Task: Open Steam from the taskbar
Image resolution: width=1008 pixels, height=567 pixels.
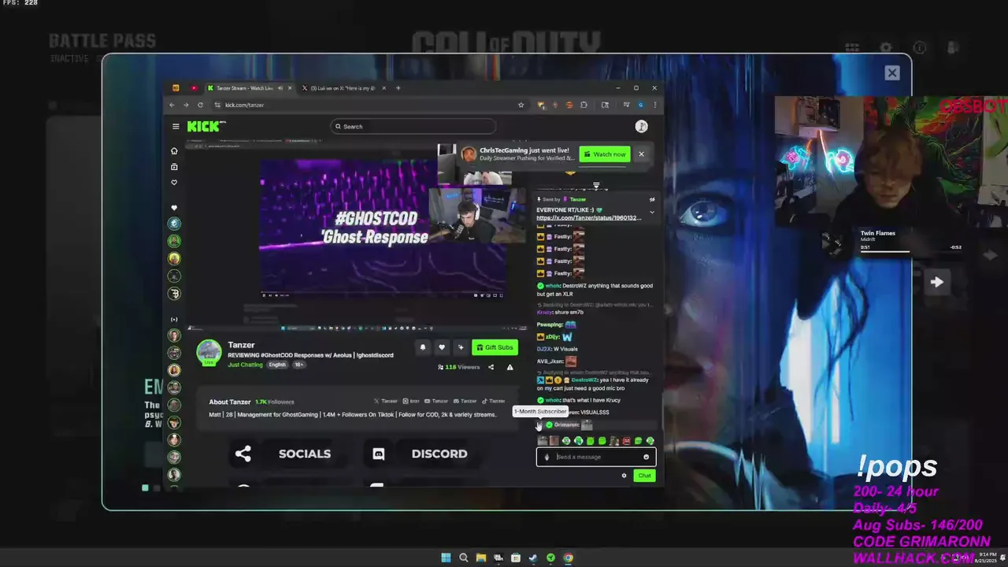Action: (533, 558)
